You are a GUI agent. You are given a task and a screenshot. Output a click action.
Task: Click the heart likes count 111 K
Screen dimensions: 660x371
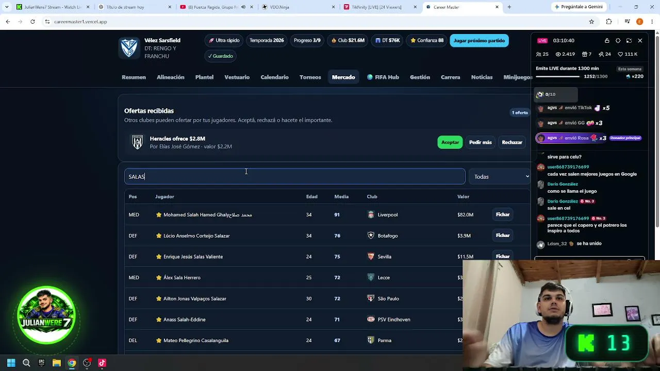coord(628,54)
